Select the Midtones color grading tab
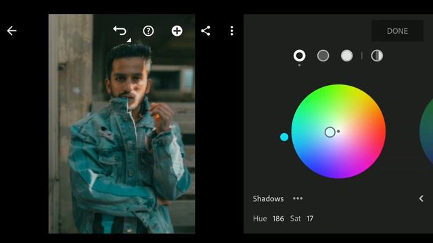Viewport: 433px width, 243px height. (x=323, y=55)
